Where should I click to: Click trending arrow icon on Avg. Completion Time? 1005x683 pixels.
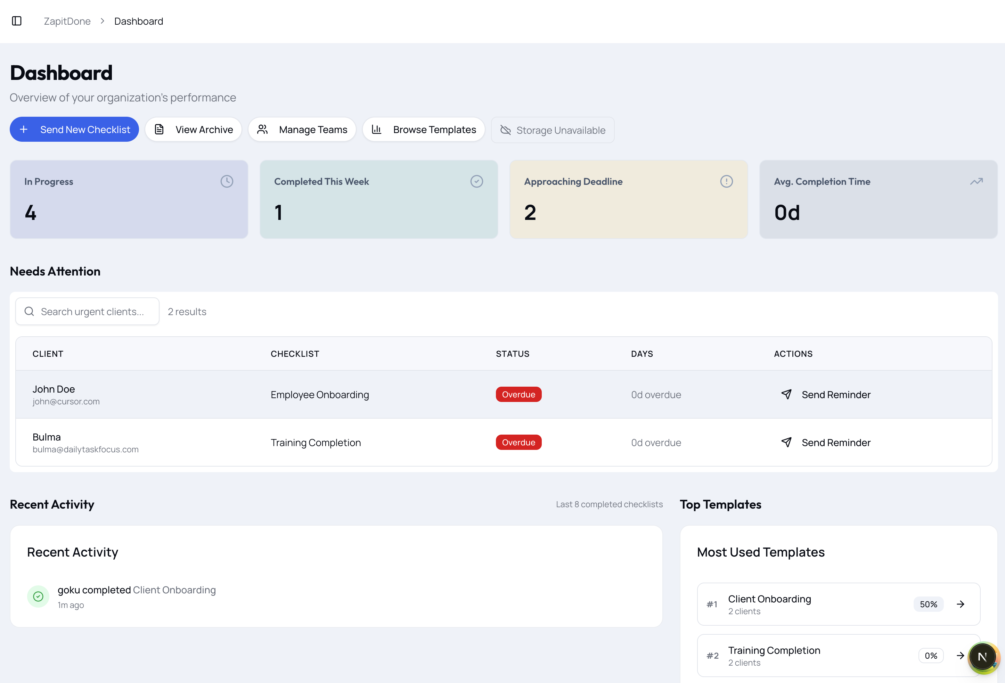(x=976, y=181)
